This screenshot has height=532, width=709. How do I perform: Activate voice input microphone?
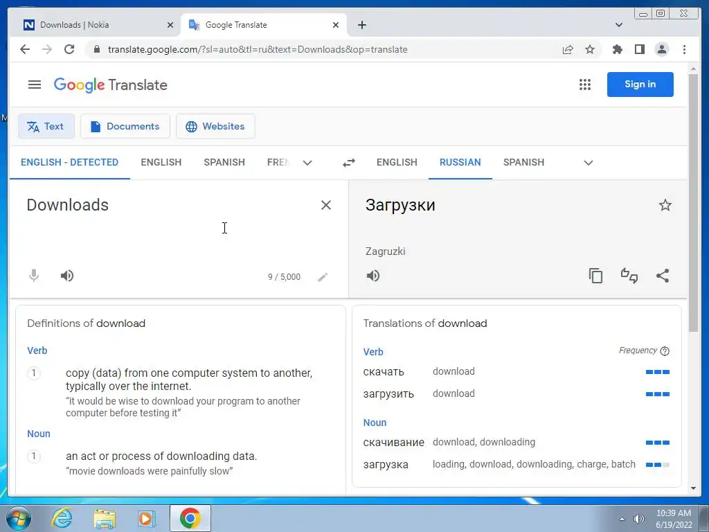(34, 276)
